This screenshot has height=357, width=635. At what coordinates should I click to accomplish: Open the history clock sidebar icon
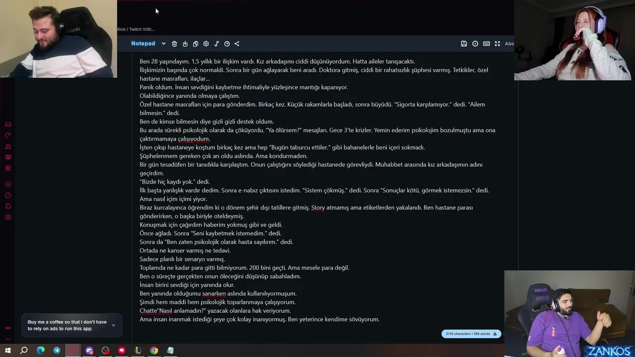[x=8, y=195]
